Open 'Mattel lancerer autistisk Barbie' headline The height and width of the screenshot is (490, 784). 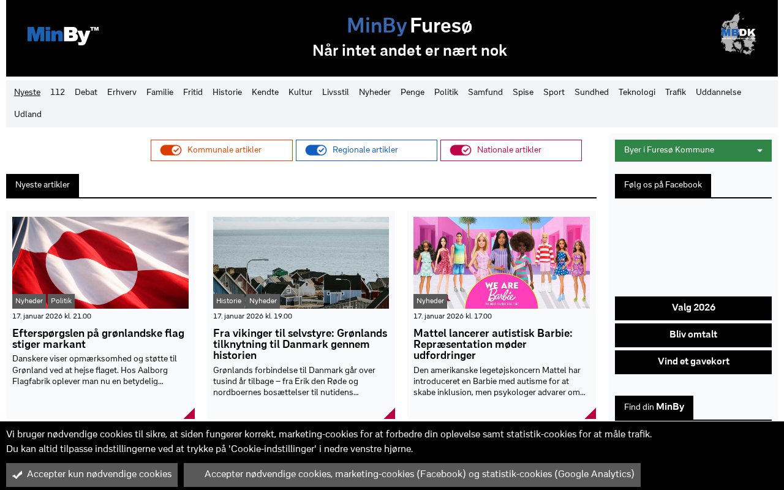coord(493,345)
